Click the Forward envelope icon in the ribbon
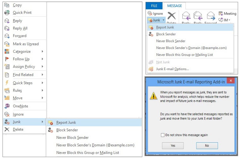 click(211, 16)
